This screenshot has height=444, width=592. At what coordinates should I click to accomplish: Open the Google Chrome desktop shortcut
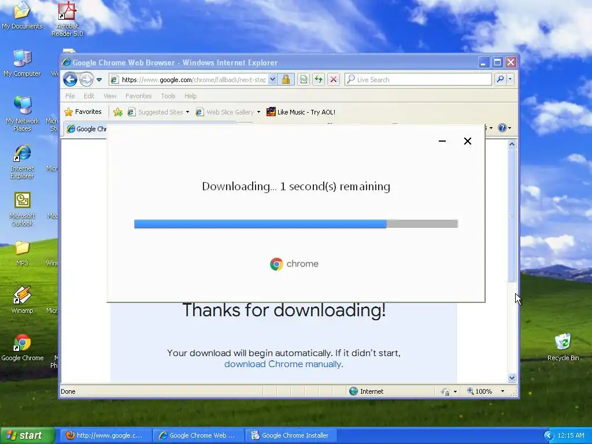[23, 347]
